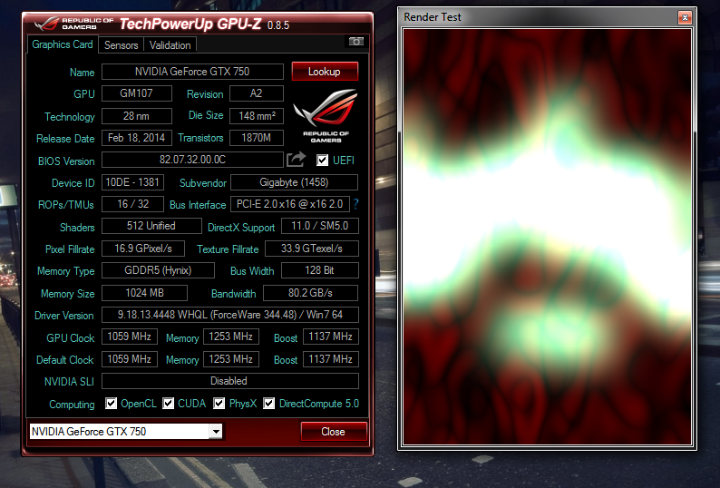720x488 pixels.
Task: Switch to the Sensors tab
Action: pyautogui.click(x=122, y=45)
